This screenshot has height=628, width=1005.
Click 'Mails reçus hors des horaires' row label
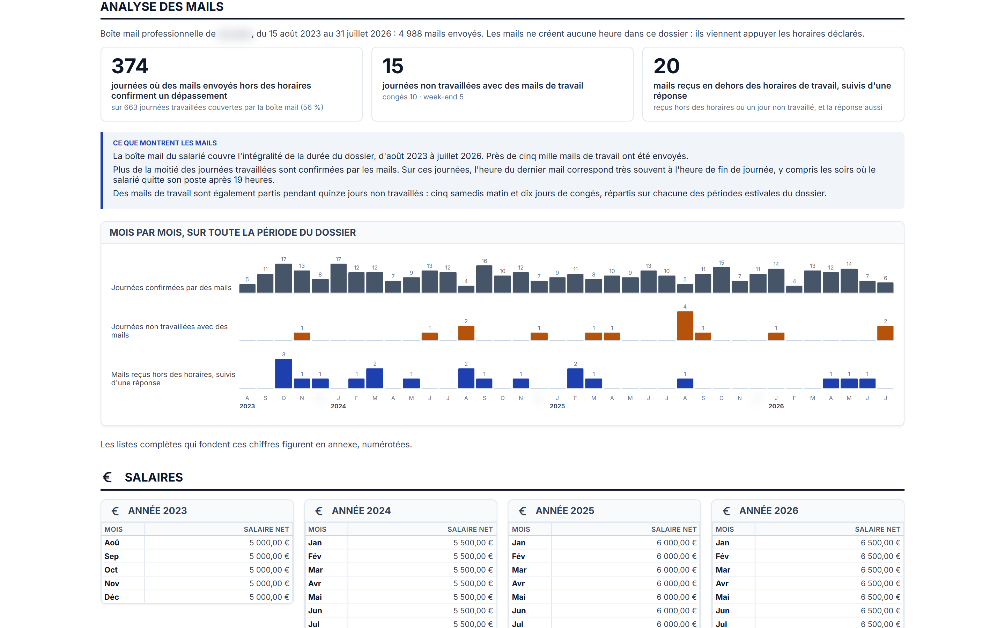[173, 378]
